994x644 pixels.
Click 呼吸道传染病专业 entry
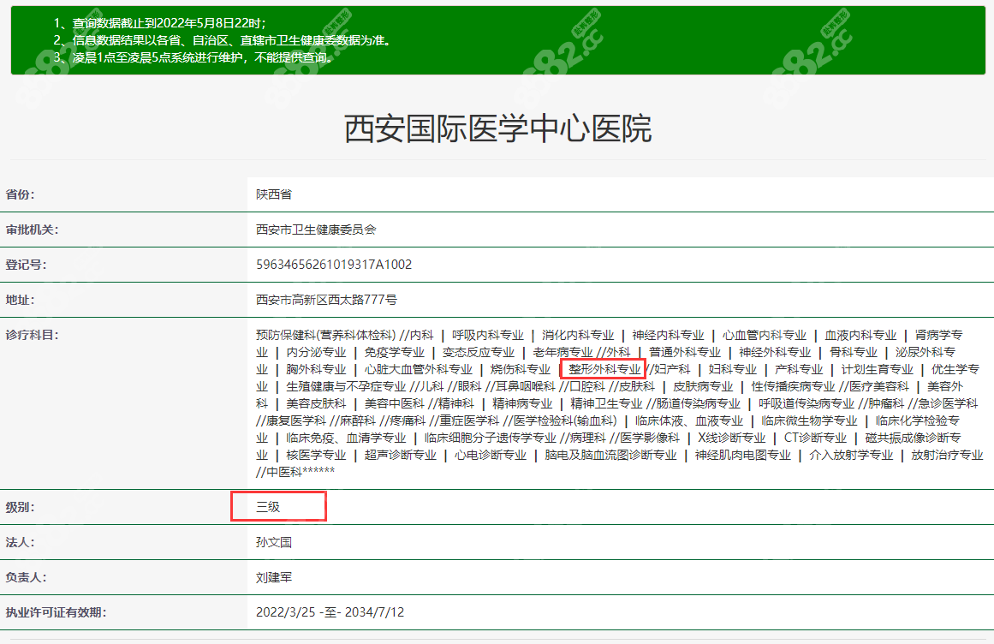click(807, 403)
